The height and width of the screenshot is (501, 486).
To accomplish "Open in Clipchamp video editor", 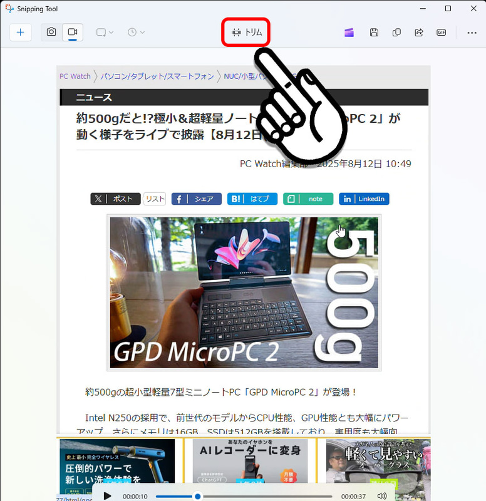I will (349, 33).
